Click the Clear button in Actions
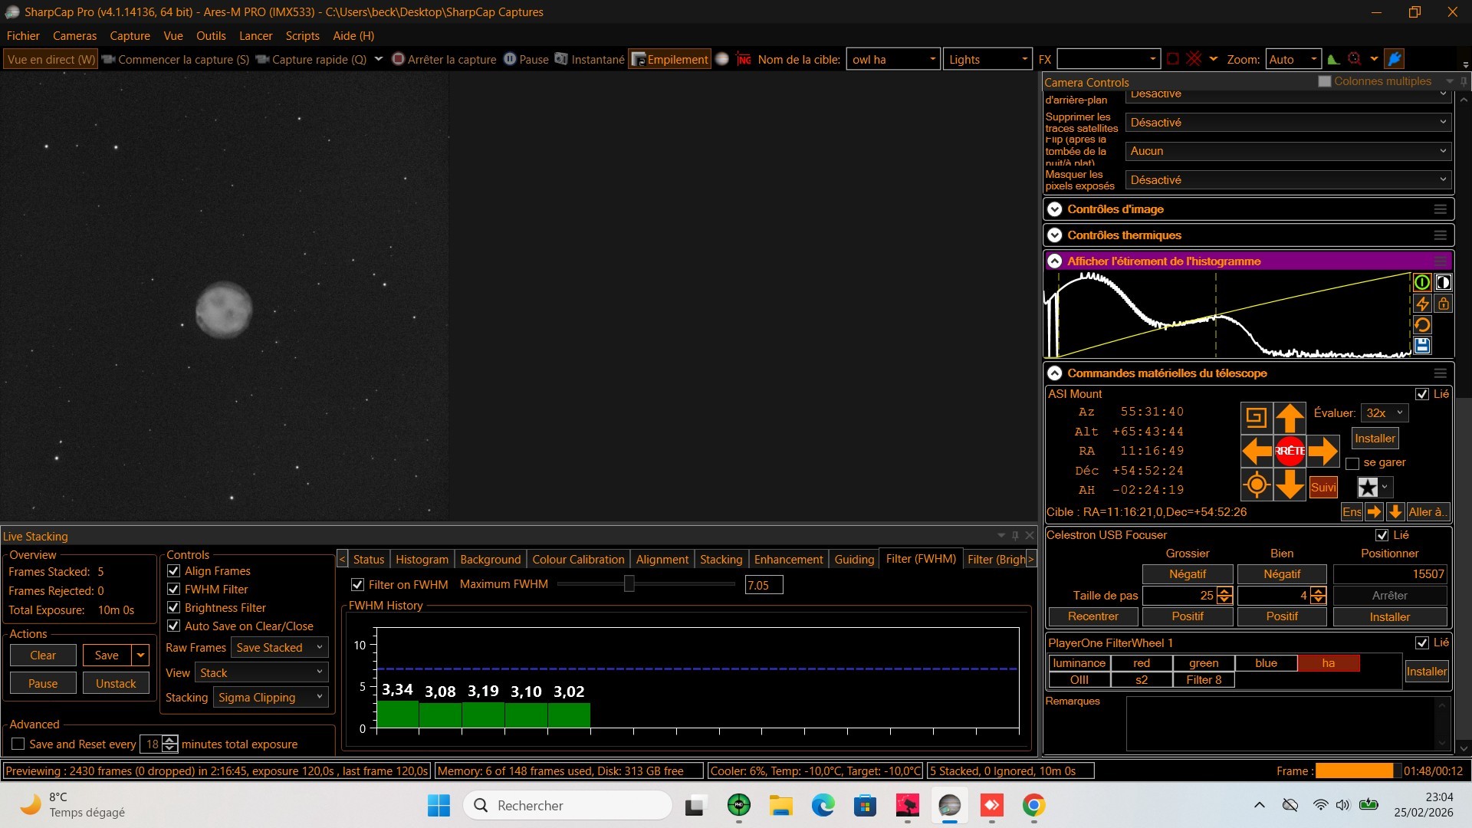This screenshot has width=1472, height=828. click(x=43, y=655)
